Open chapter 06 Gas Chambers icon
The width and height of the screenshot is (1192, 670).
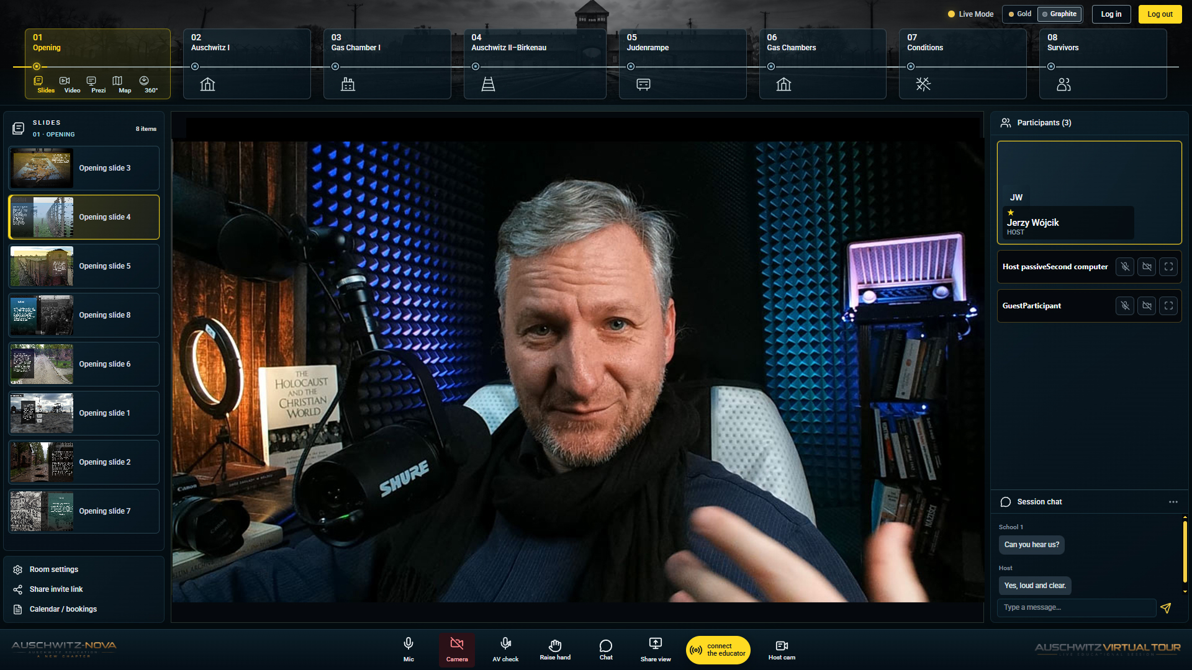[x=783, y=84]
